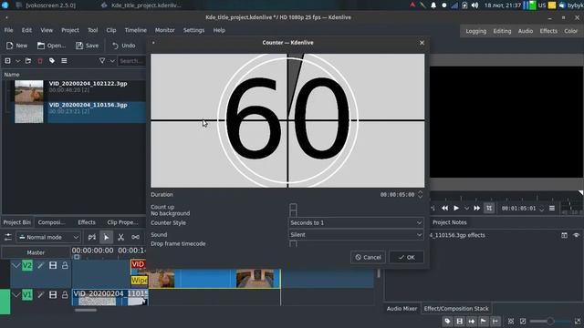Click the Duration timecode stepper arrows
The image size is (584, 328).
(x=420, y=194)
